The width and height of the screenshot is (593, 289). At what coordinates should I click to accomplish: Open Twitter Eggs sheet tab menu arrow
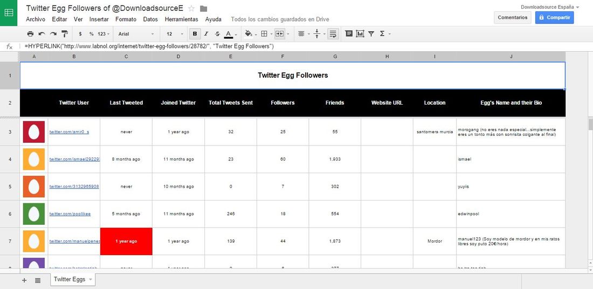[91, 279]
